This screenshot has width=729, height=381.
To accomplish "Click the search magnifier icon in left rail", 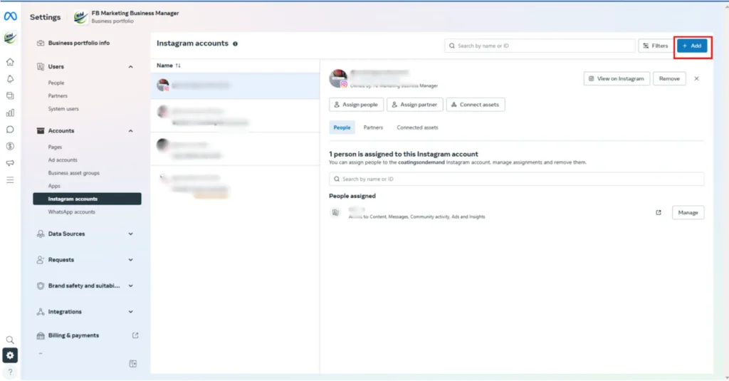I will point(10,340).
